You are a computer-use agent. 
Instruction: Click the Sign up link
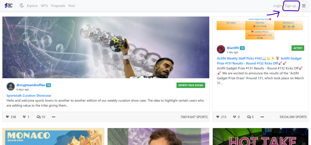click(x=290, y=6)
